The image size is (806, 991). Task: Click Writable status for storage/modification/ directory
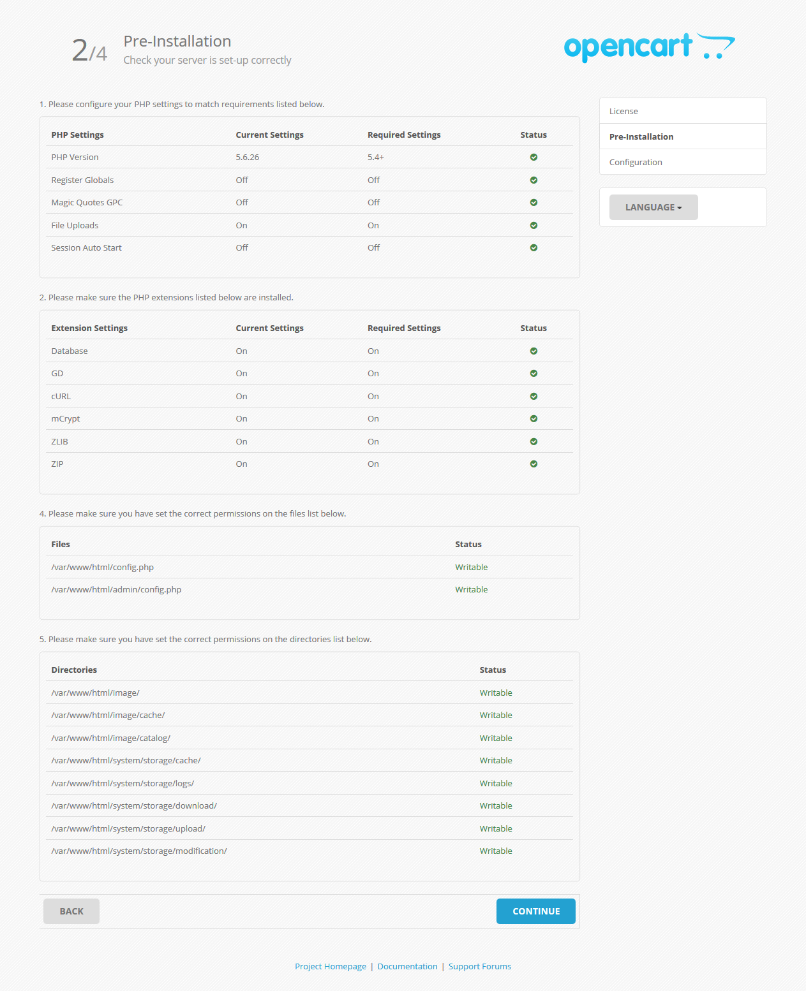pos(496,851)
